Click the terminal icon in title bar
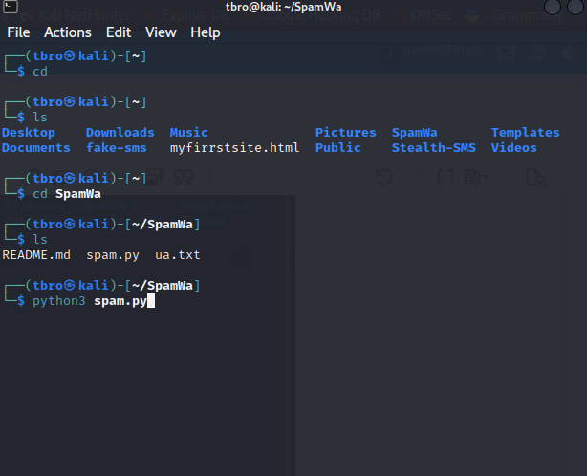 pyautogui.click(x=11, y=7)
